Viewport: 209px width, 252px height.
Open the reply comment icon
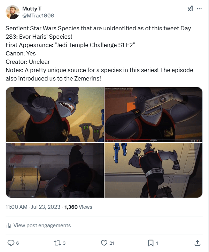[x=11, y=243]
